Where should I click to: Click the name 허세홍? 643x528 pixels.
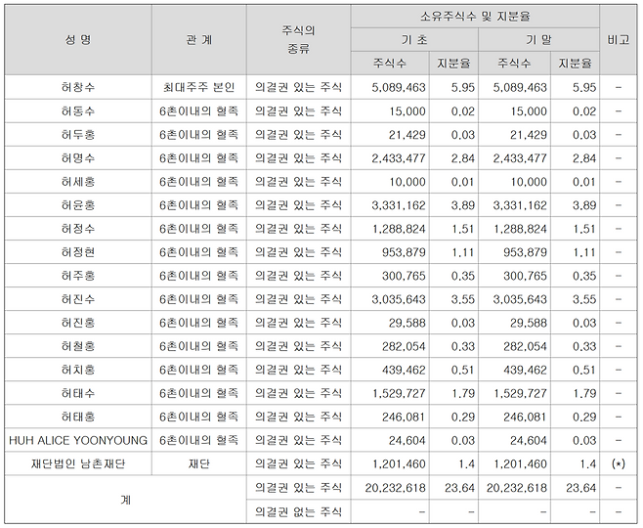[x=77, y=181]
